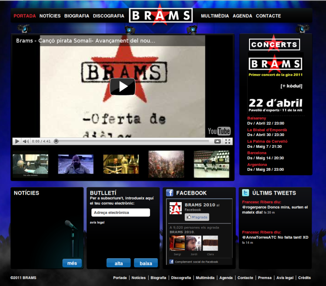Expand the video options arrow button in the player
Screen dimensions: 326x286
click(217, 141)
